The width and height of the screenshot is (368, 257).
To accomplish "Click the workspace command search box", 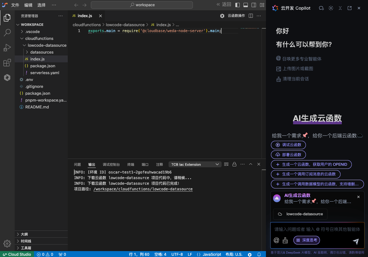I will [x=142, y=5].
